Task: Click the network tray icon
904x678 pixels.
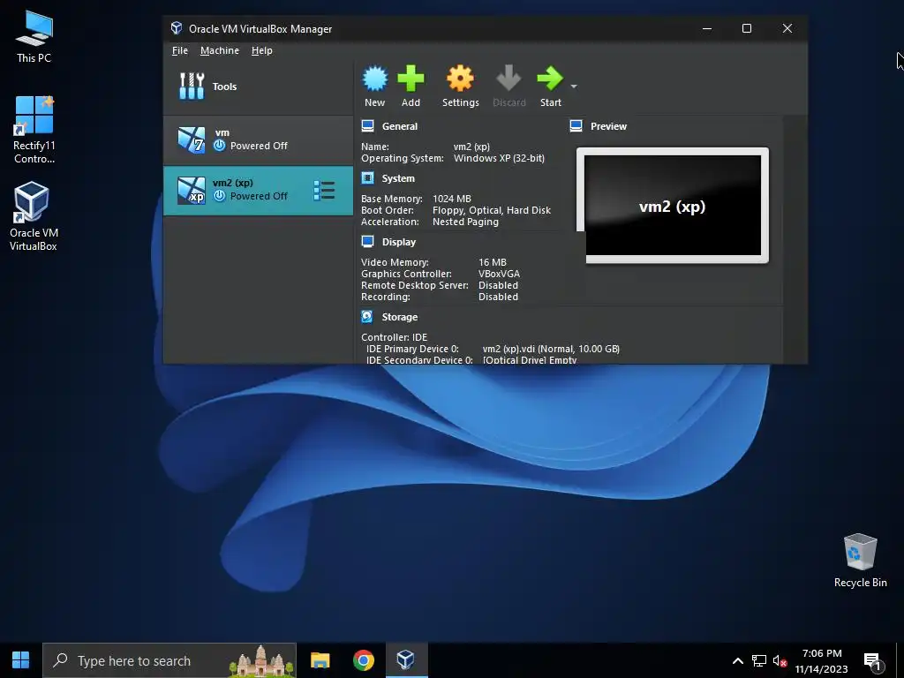Action: [x=758, y=660]
